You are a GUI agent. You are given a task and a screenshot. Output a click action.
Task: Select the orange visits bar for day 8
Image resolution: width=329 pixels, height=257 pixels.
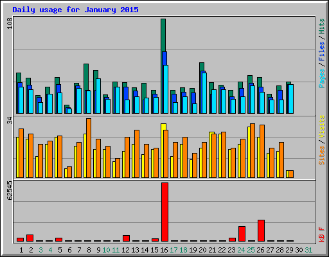(x=89, y=148)
